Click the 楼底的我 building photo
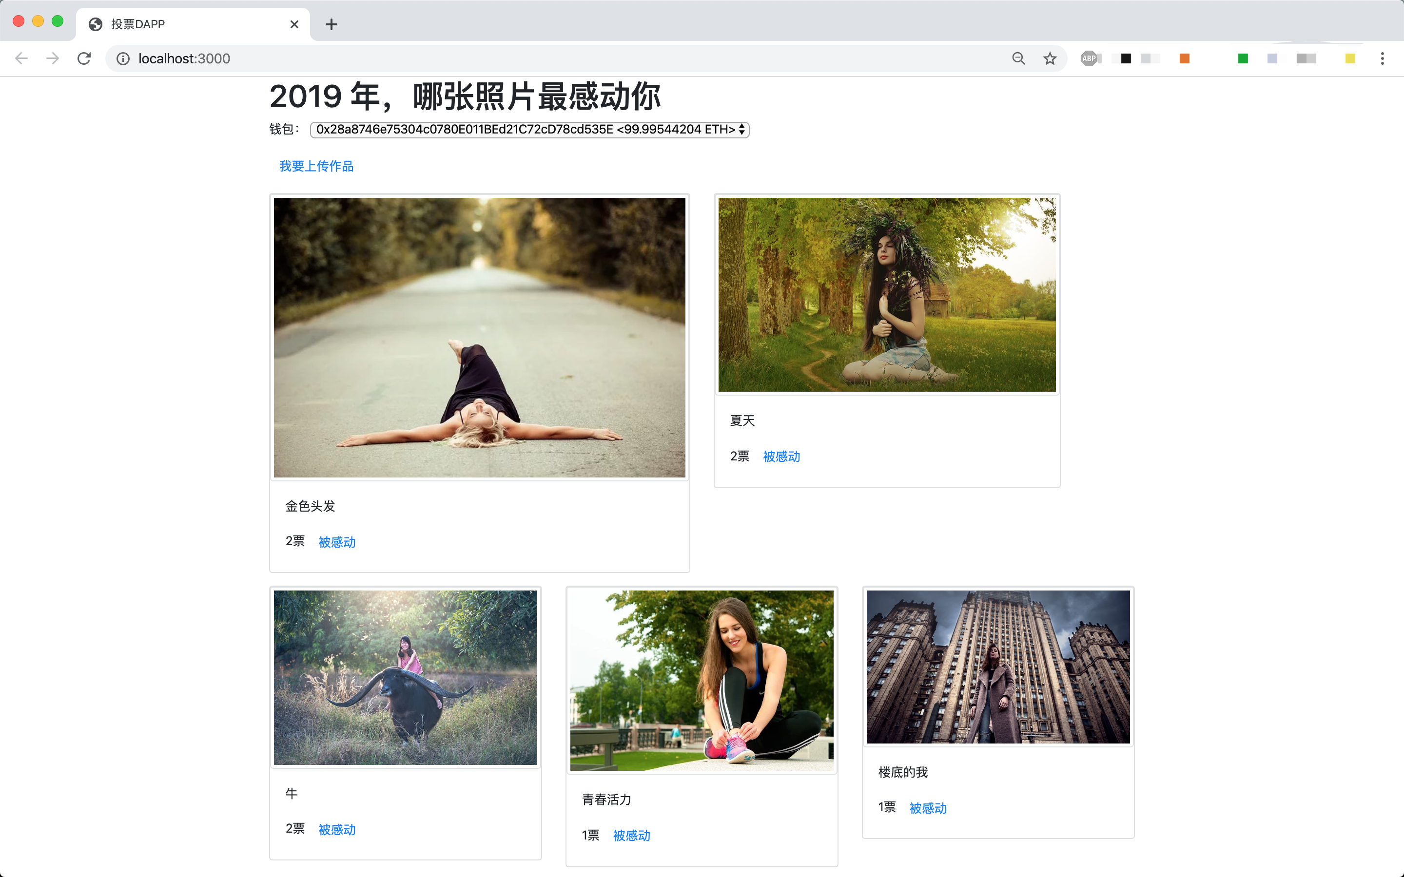 998,667
